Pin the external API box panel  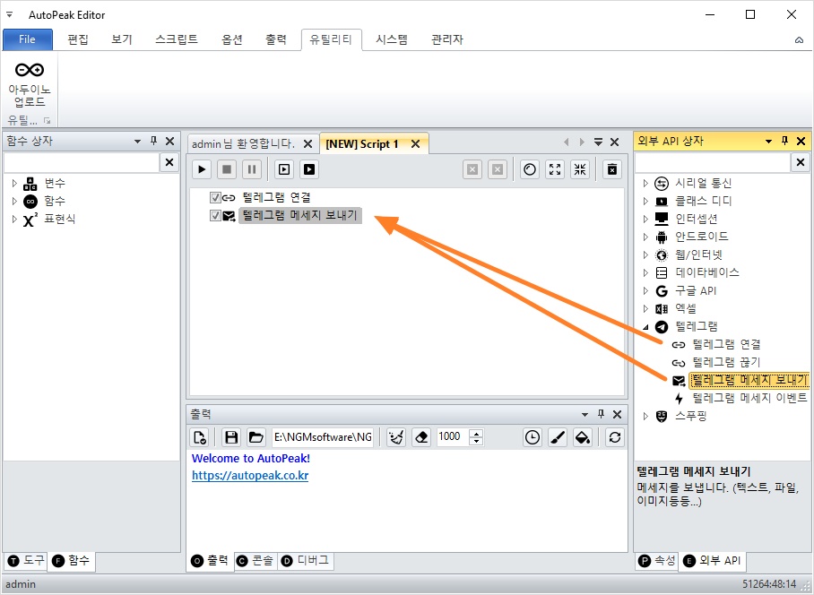785,141
